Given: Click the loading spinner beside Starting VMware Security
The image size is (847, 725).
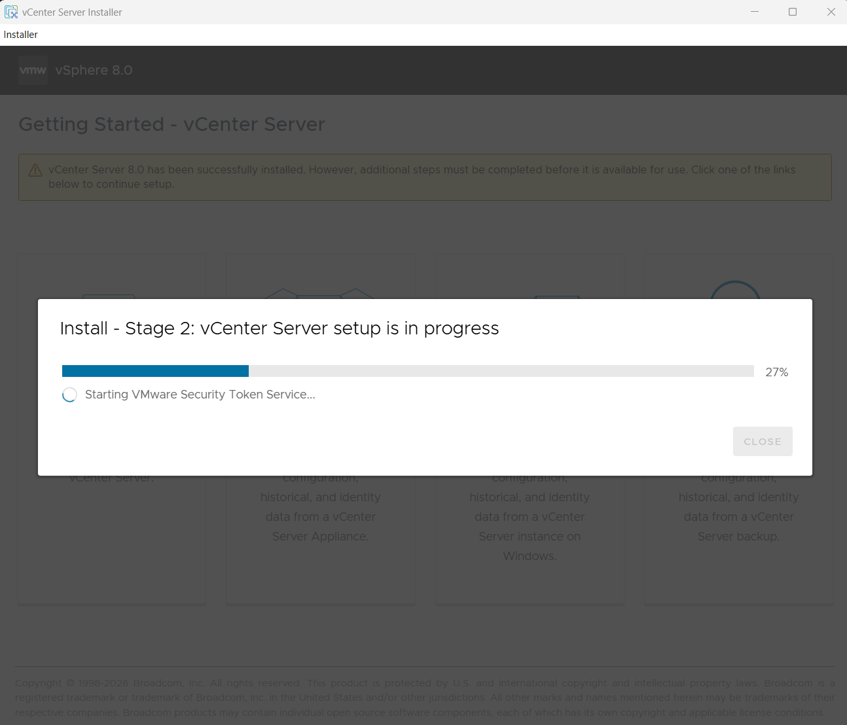Looking at the screenshot, I should pos(69,395).
